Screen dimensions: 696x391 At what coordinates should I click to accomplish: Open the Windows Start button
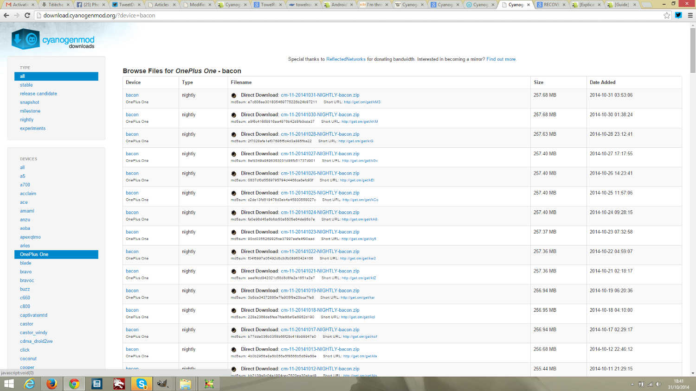(x=9, y=384)
